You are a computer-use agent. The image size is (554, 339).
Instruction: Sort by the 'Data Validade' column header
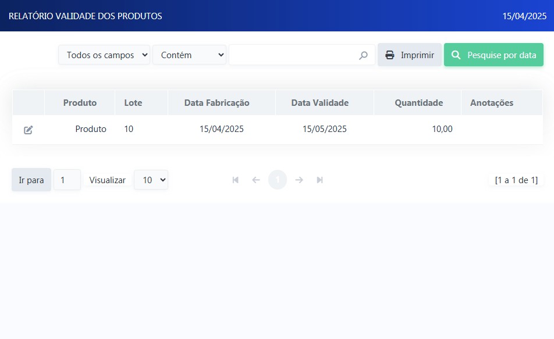[x=319, y=103]
